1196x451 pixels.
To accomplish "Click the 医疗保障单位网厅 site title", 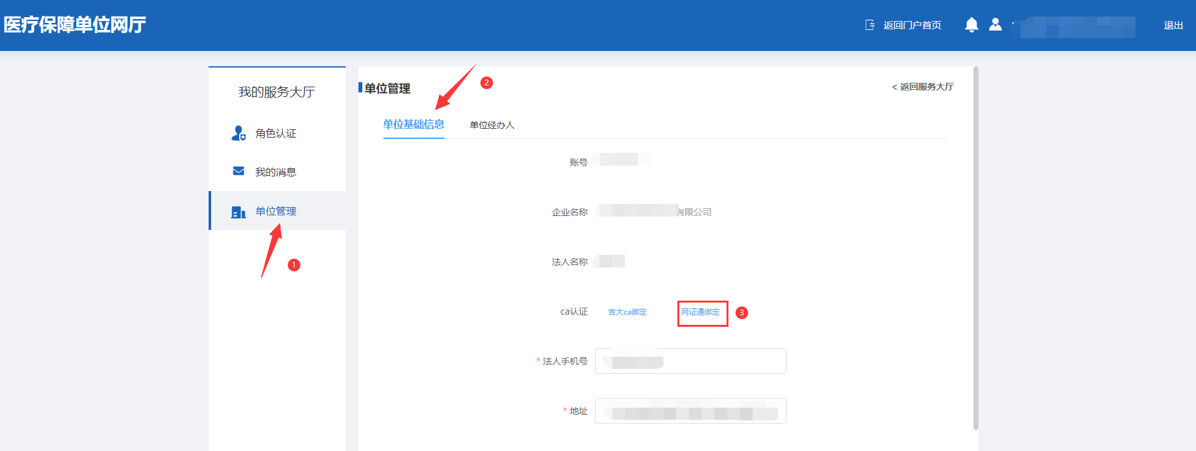I will click(75, 25).
